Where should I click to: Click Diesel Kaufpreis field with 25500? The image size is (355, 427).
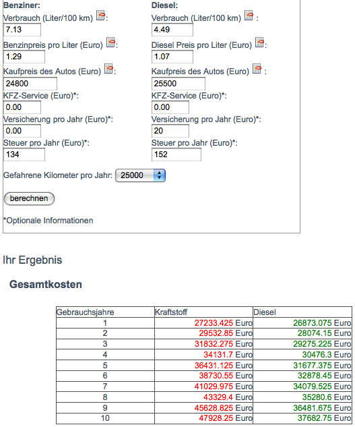(x=179, y=84)
